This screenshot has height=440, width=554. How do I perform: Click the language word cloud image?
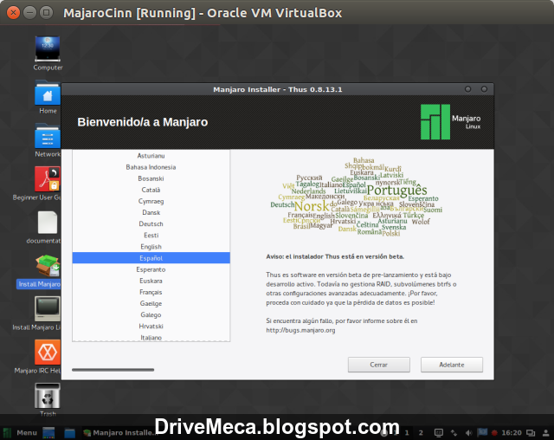click(x=356, y=197)
